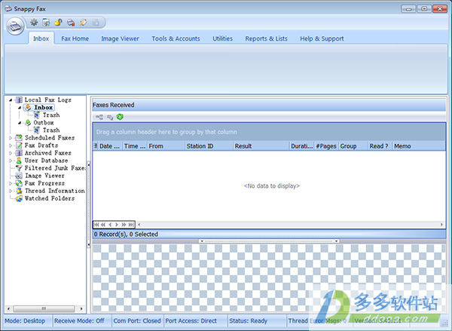Open the Reports & Lists tab
Viewport: 452px width, 331px height.
(x=267, y=38)
